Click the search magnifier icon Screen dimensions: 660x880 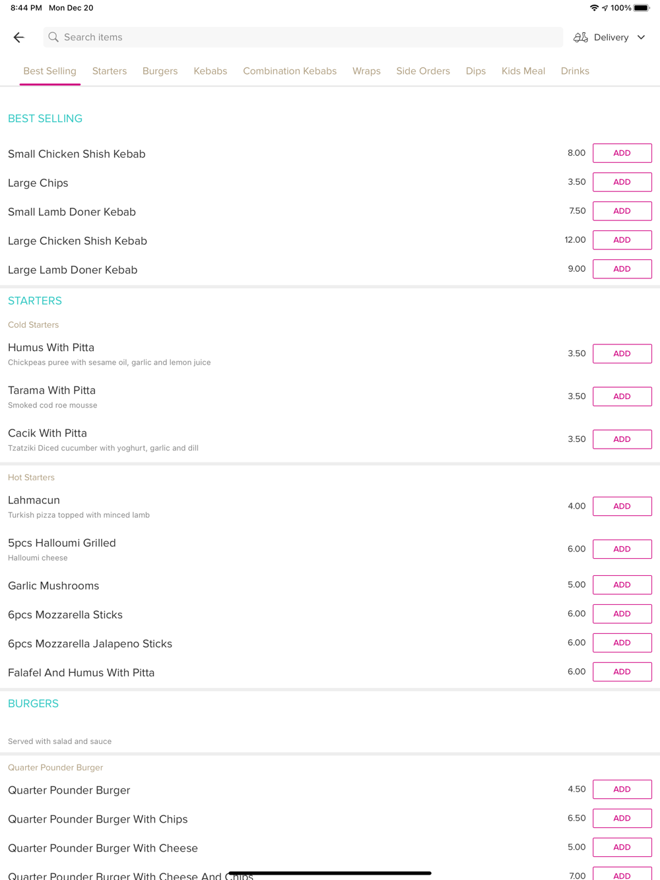(53, 38)
